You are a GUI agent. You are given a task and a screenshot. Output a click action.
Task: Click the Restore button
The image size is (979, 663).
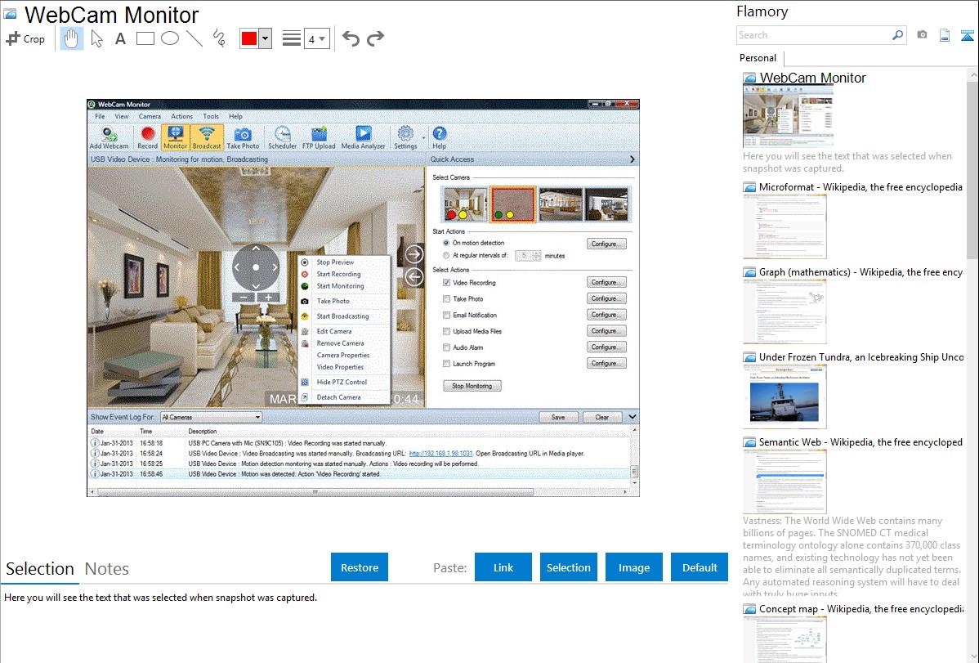coord(360,567)
